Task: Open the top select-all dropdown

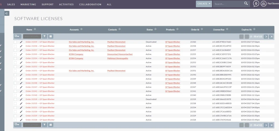Action: point(17,36)
